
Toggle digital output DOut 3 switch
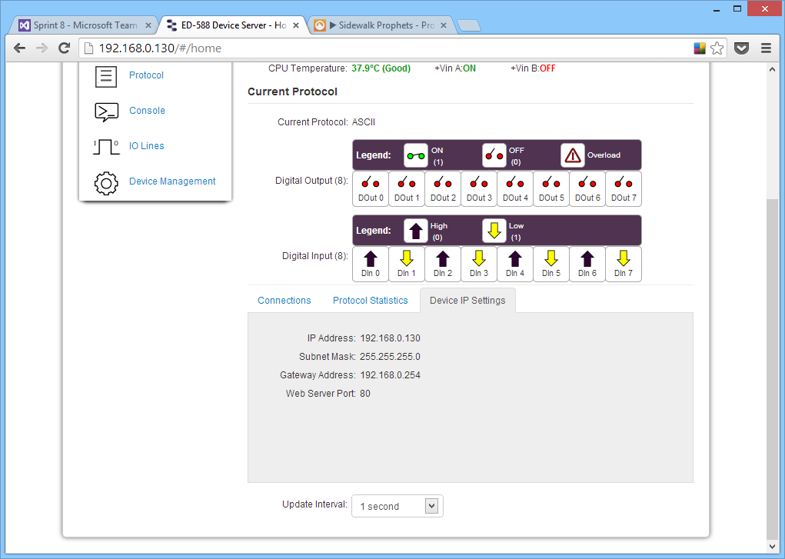coord(478,188)
